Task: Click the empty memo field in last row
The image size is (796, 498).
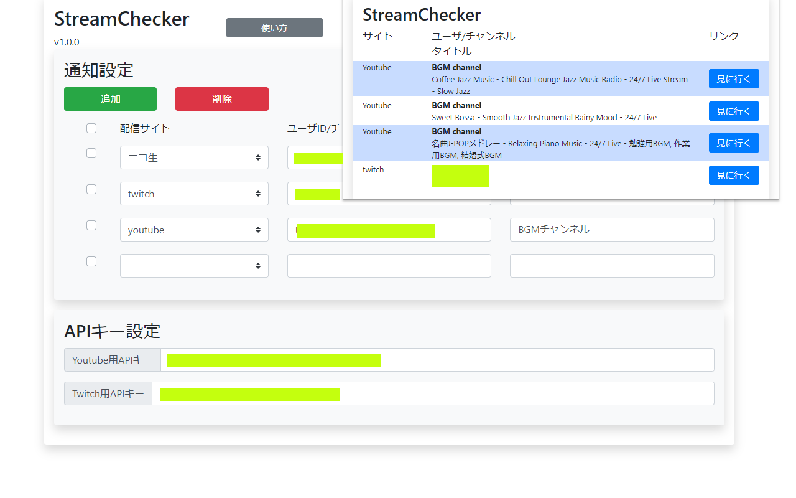Action: pos(612,266)
